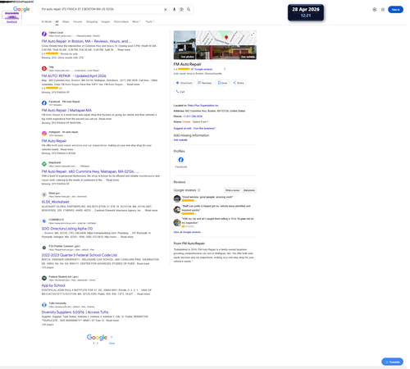Click the Share button
410x369 pixels.
point(239,83)
